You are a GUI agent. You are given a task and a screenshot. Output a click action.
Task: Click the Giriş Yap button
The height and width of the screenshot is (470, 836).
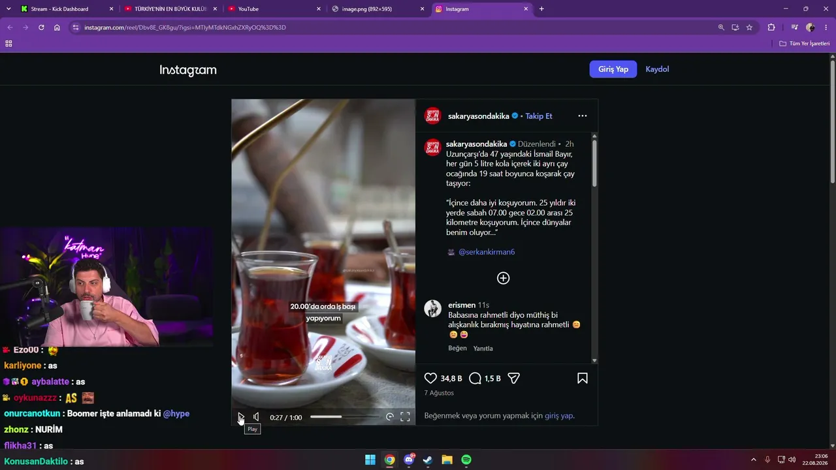[613, 69]
